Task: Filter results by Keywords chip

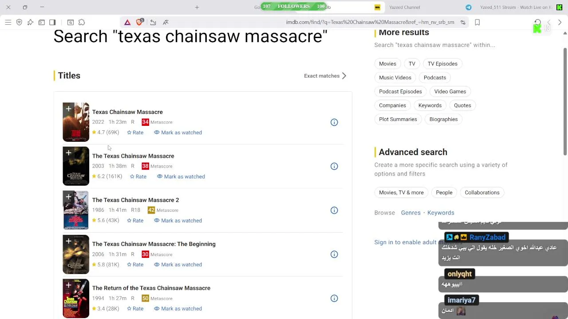Action: point(430,105)
